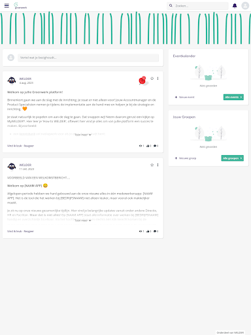The height and width of the screenshot is (335, 251).
Task: Open the hamburger navigation menu
Action: pyautogui.click(x=7, y=6)
